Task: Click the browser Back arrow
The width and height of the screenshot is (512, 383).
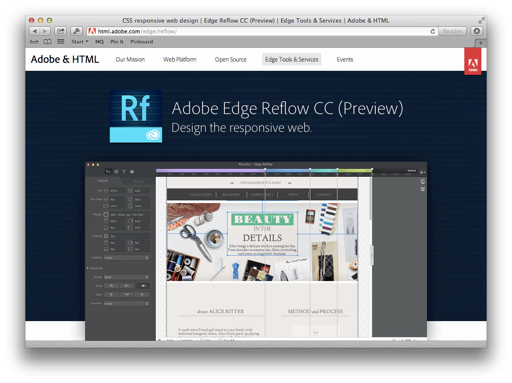Action: (34, 31)
